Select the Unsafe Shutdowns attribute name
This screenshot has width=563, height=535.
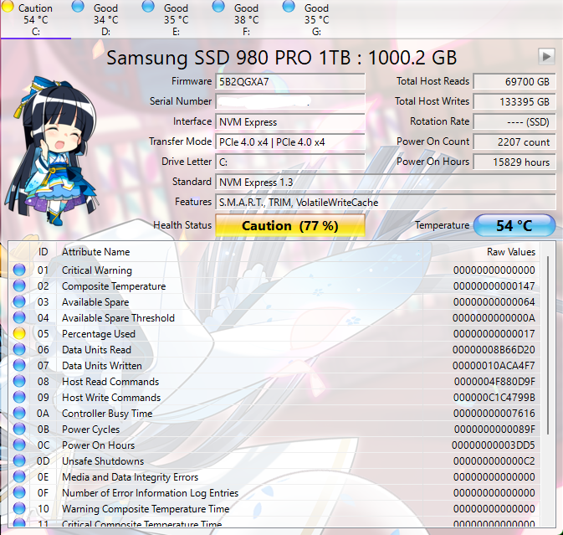[x=103, y=461]
